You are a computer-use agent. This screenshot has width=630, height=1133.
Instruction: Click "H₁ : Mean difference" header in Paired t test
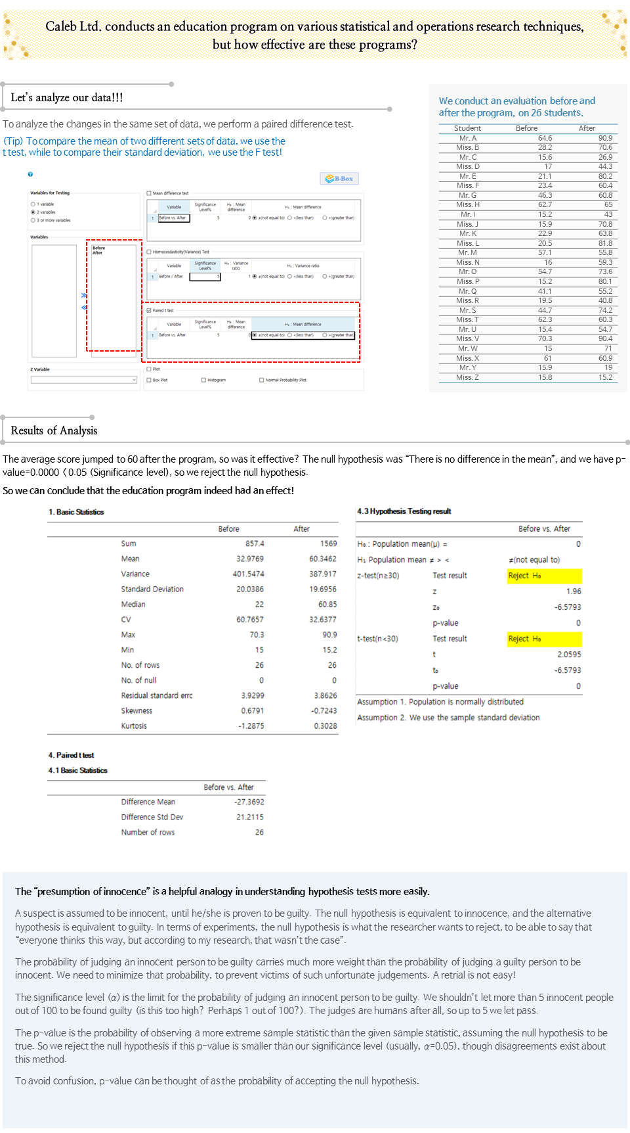click(303, 324)
